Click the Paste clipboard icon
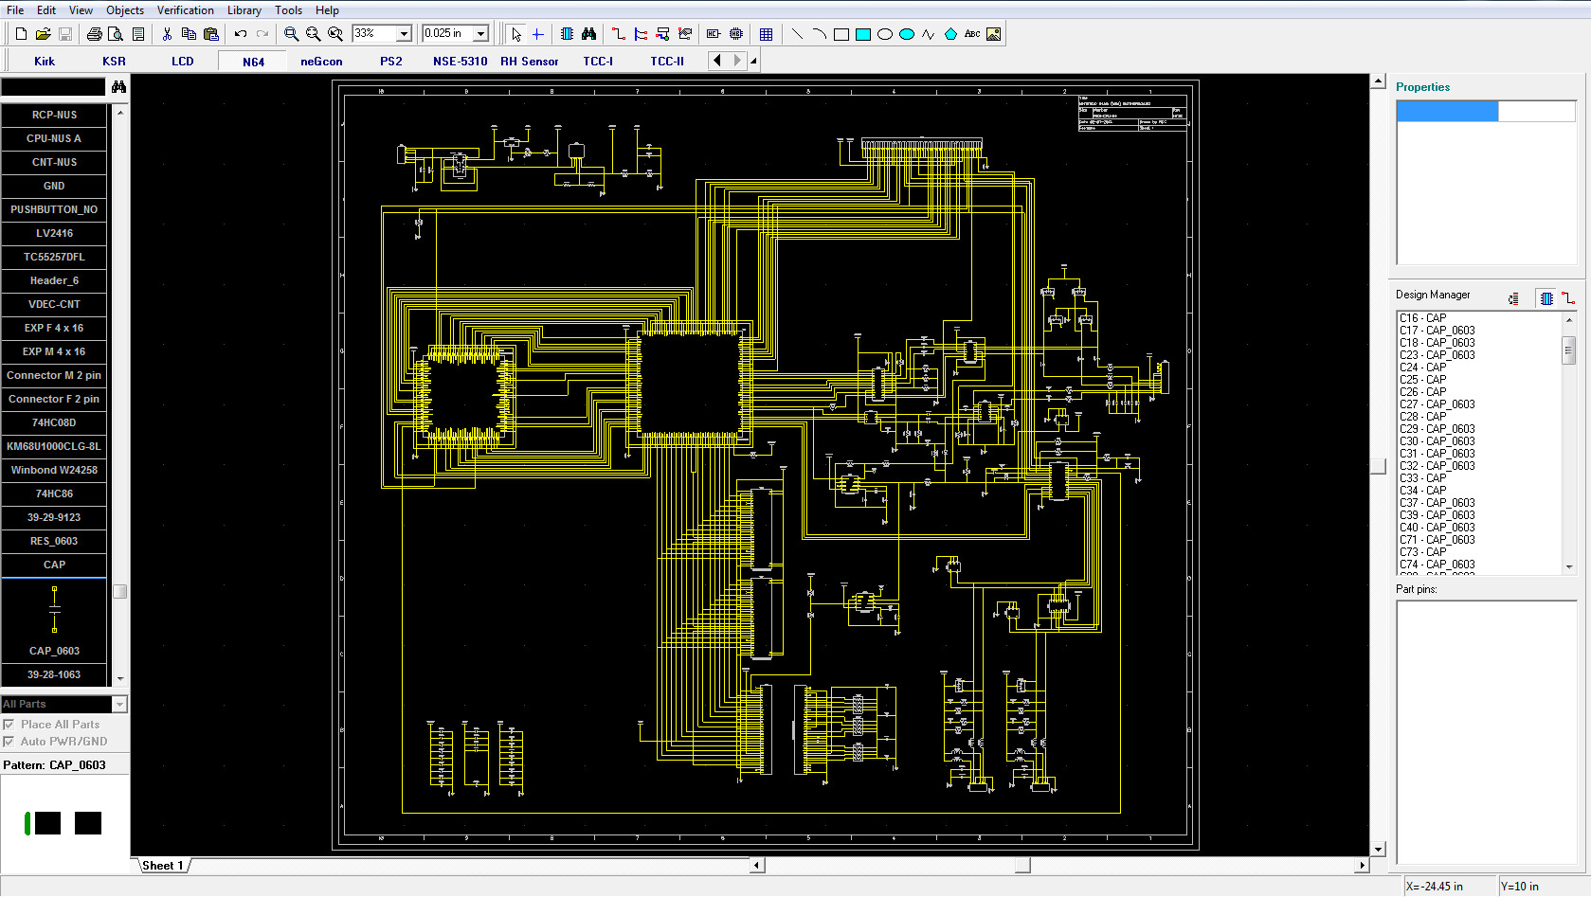The image size is (1591, 897). 211,34
